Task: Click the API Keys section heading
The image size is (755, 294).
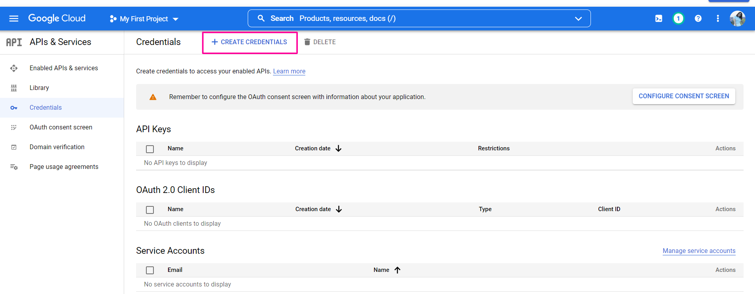Action: [x=153, y=129]
